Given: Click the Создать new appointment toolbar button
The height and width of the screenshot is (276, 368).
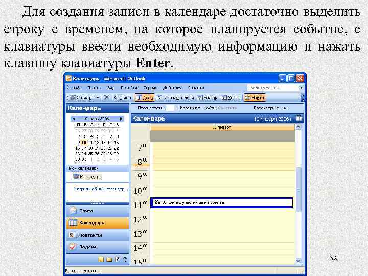Looking at the screenshot, I should coord(82,98).
